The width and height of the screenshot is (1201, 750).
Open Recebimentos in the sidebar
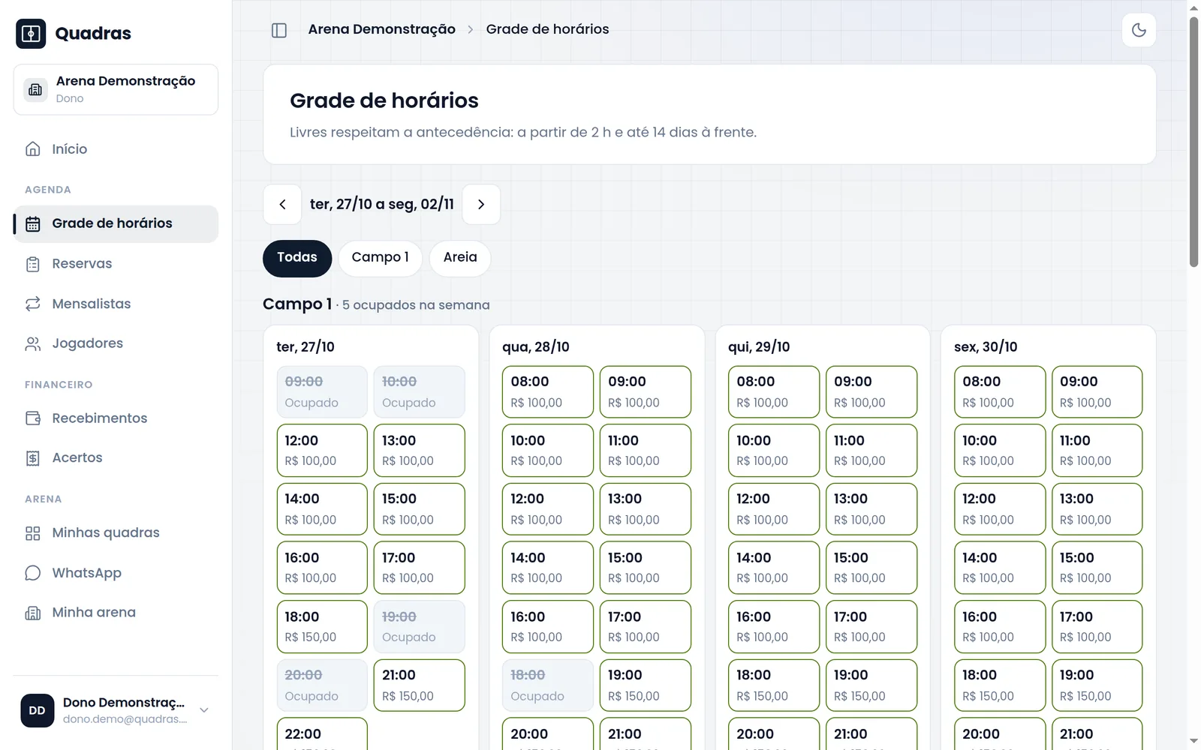tap(116, 418)
